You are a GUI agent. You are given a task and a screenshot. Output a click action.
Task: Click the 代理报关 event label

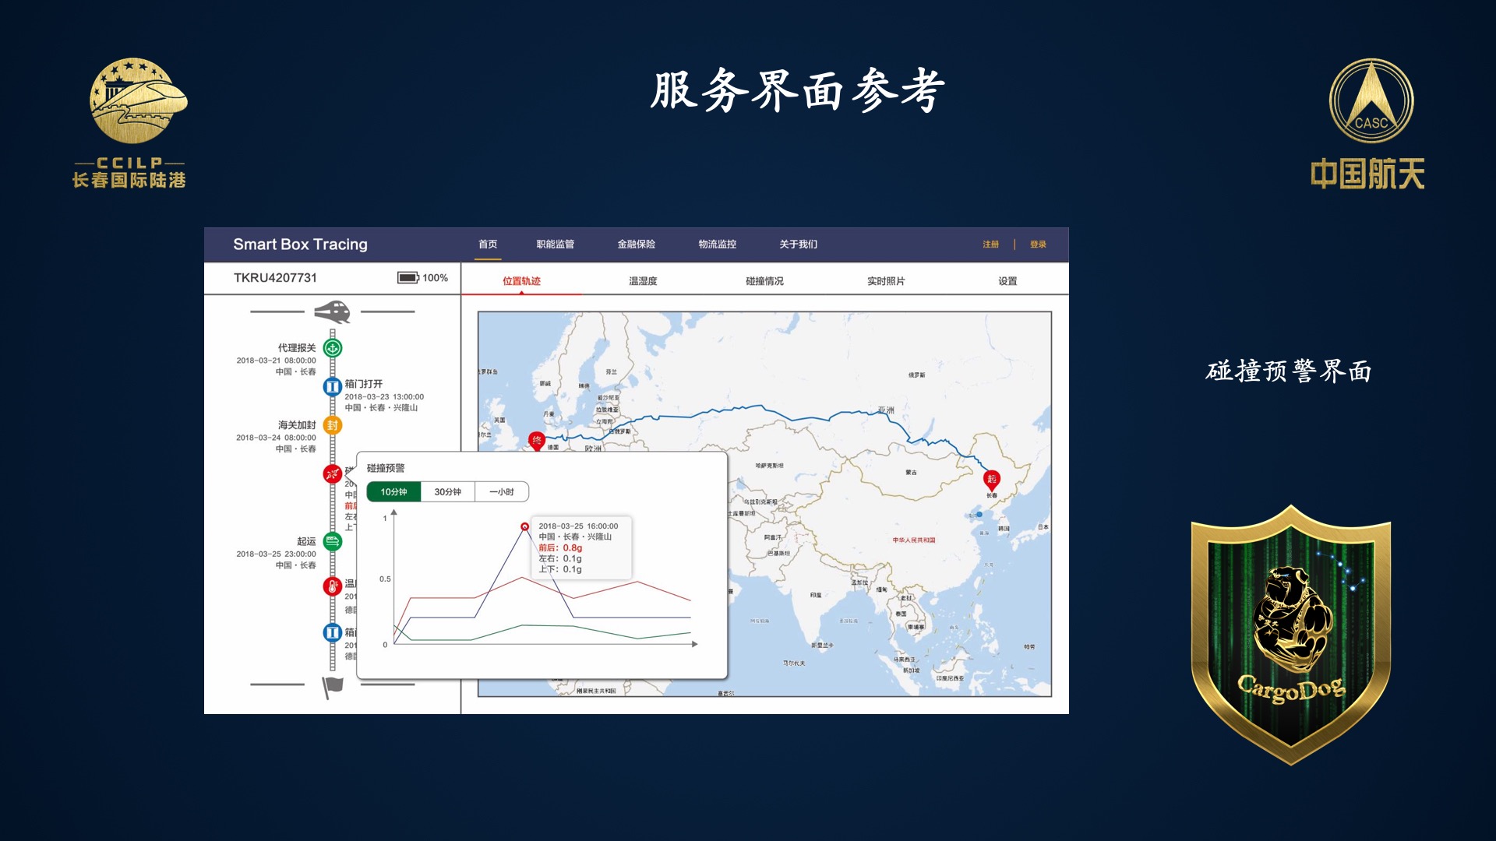pos(297,348)
